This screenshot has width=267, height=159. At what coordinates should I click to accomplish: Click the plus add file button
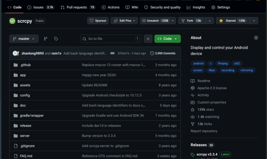(148, 39)
